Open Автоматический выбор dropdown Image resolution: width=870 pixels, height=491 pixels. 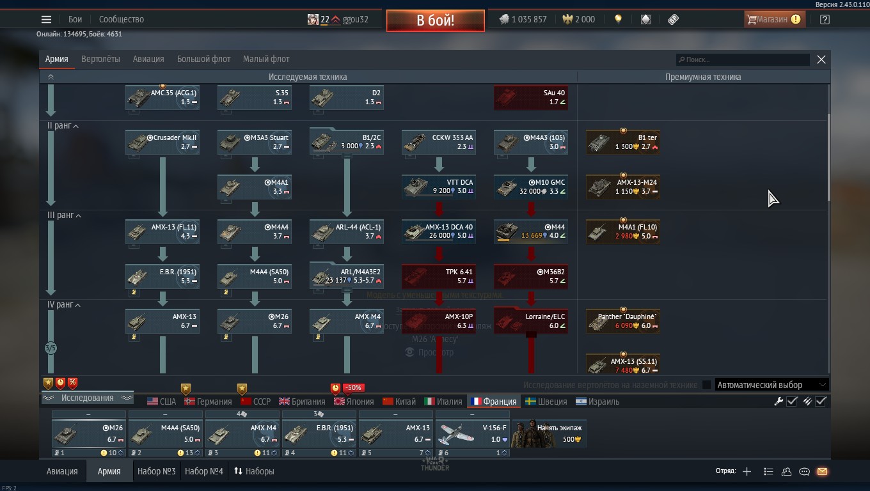[x=772, y=385]
